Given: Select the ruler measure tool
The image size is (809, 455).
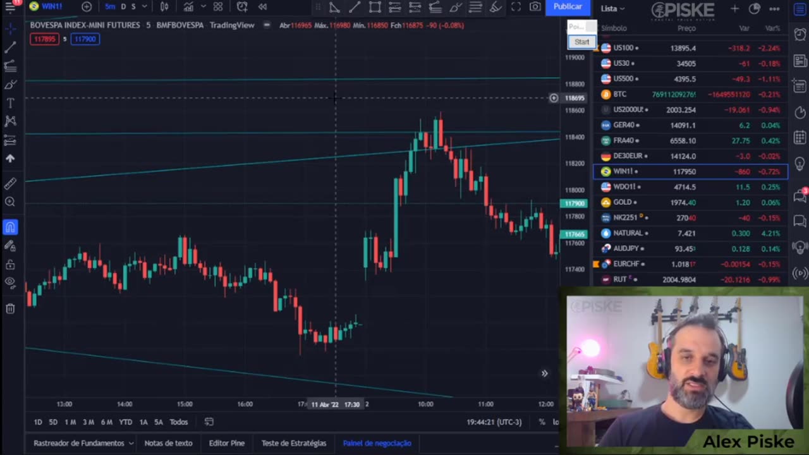Looking at the screenshot, I should point(10,184).
